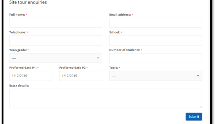216x124 pixels.
Task: Click into the Telephone input field
Action: [56, 41]
